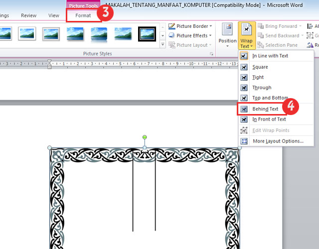Choose Tight text wrapping
This screenshot has width=319, height=249.
click(x=276, y=77)
